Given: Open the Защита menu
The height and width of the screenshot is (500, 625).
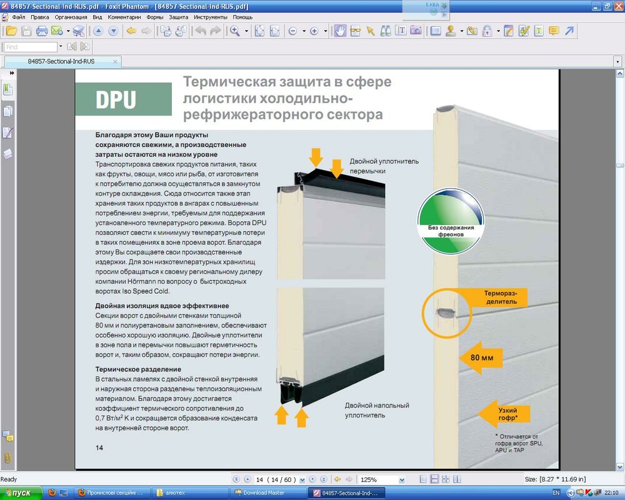Looking at the screenshot, I should (179, 17).
